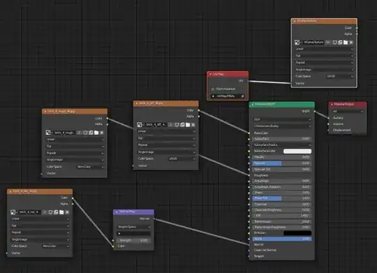Click Normal output socket on Normal Map node
This screenshot has height=273, width=377.
(x=154, y=219)
